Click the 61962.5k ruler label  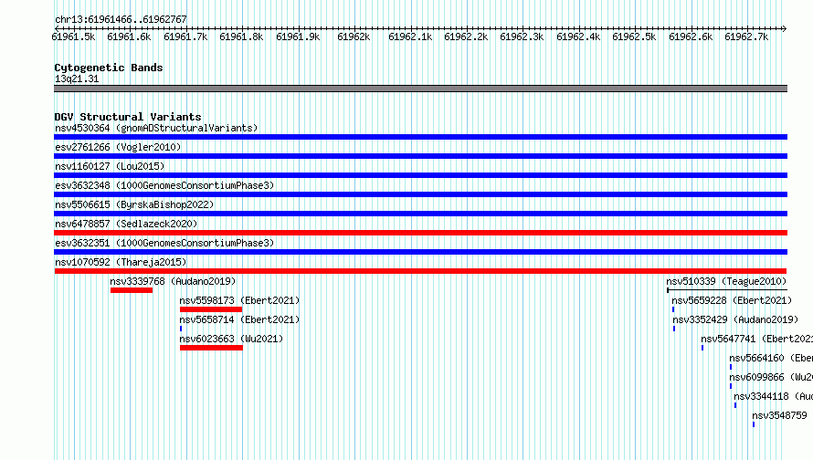click(x=634, y=37)
